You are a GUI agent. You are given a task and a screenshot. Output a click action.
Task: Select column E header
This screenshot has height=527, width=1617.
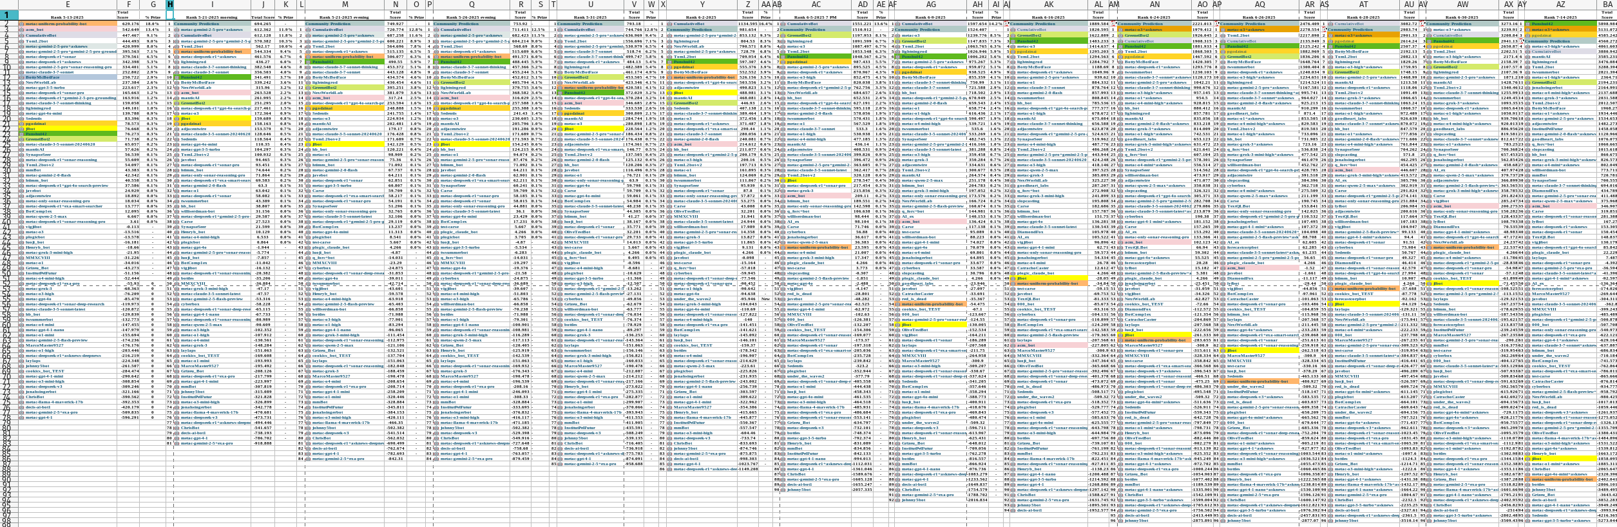pos(67,5)
